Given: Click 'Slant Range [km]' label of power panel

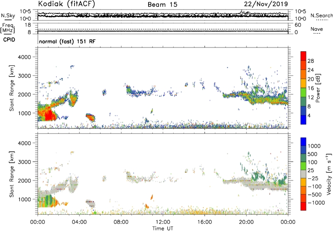Looking at the screenshot, I should (x=12, y=88).
